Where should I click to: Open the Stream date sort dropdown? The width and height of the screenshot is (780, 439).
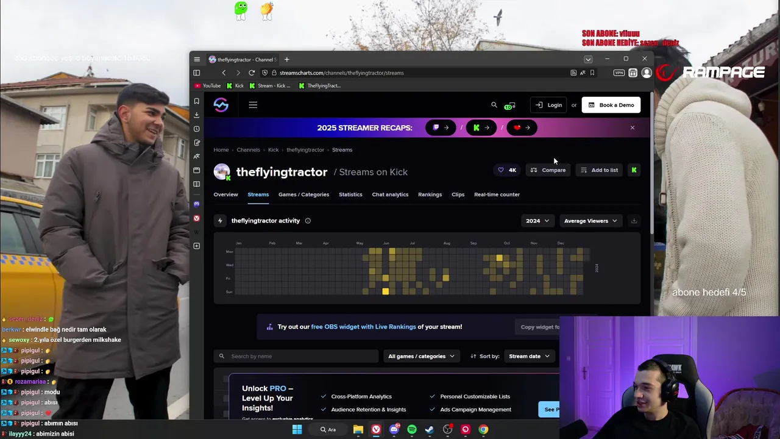tap(529, 356)
